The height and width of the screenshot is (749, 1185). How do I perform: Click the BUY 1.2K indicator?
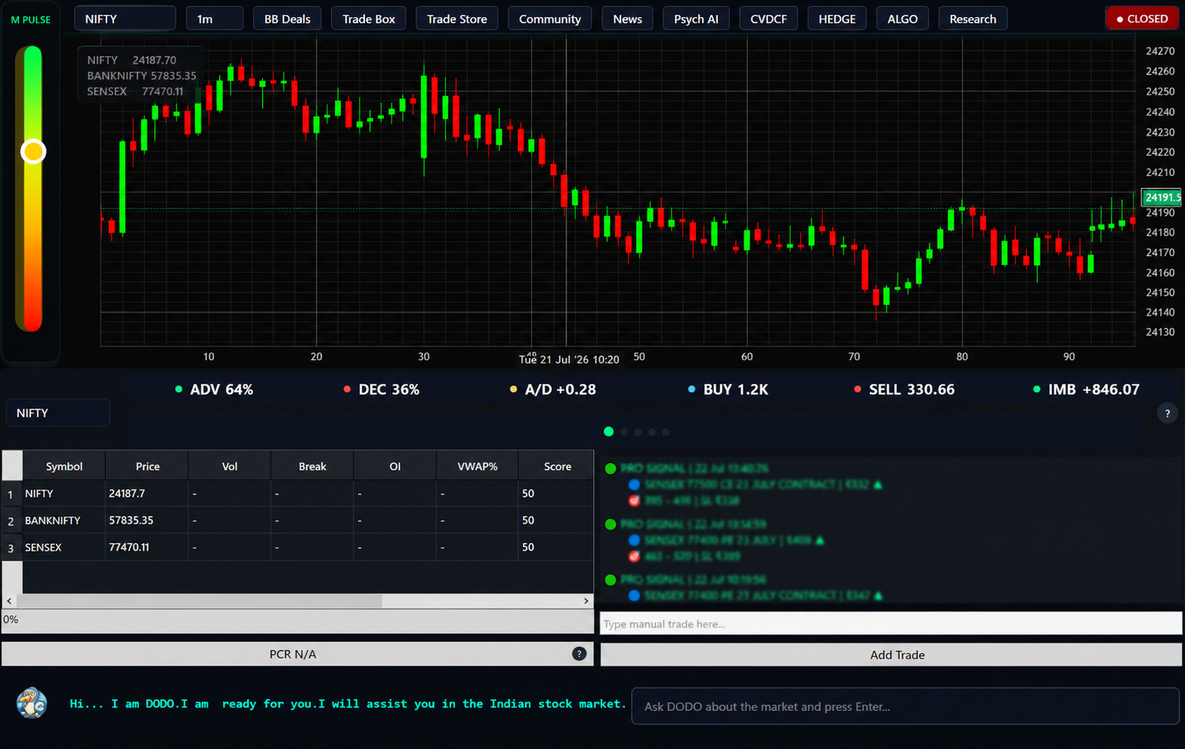coord(728,389)
